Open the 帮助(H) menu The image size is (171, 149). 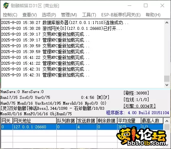coord(153,15)
